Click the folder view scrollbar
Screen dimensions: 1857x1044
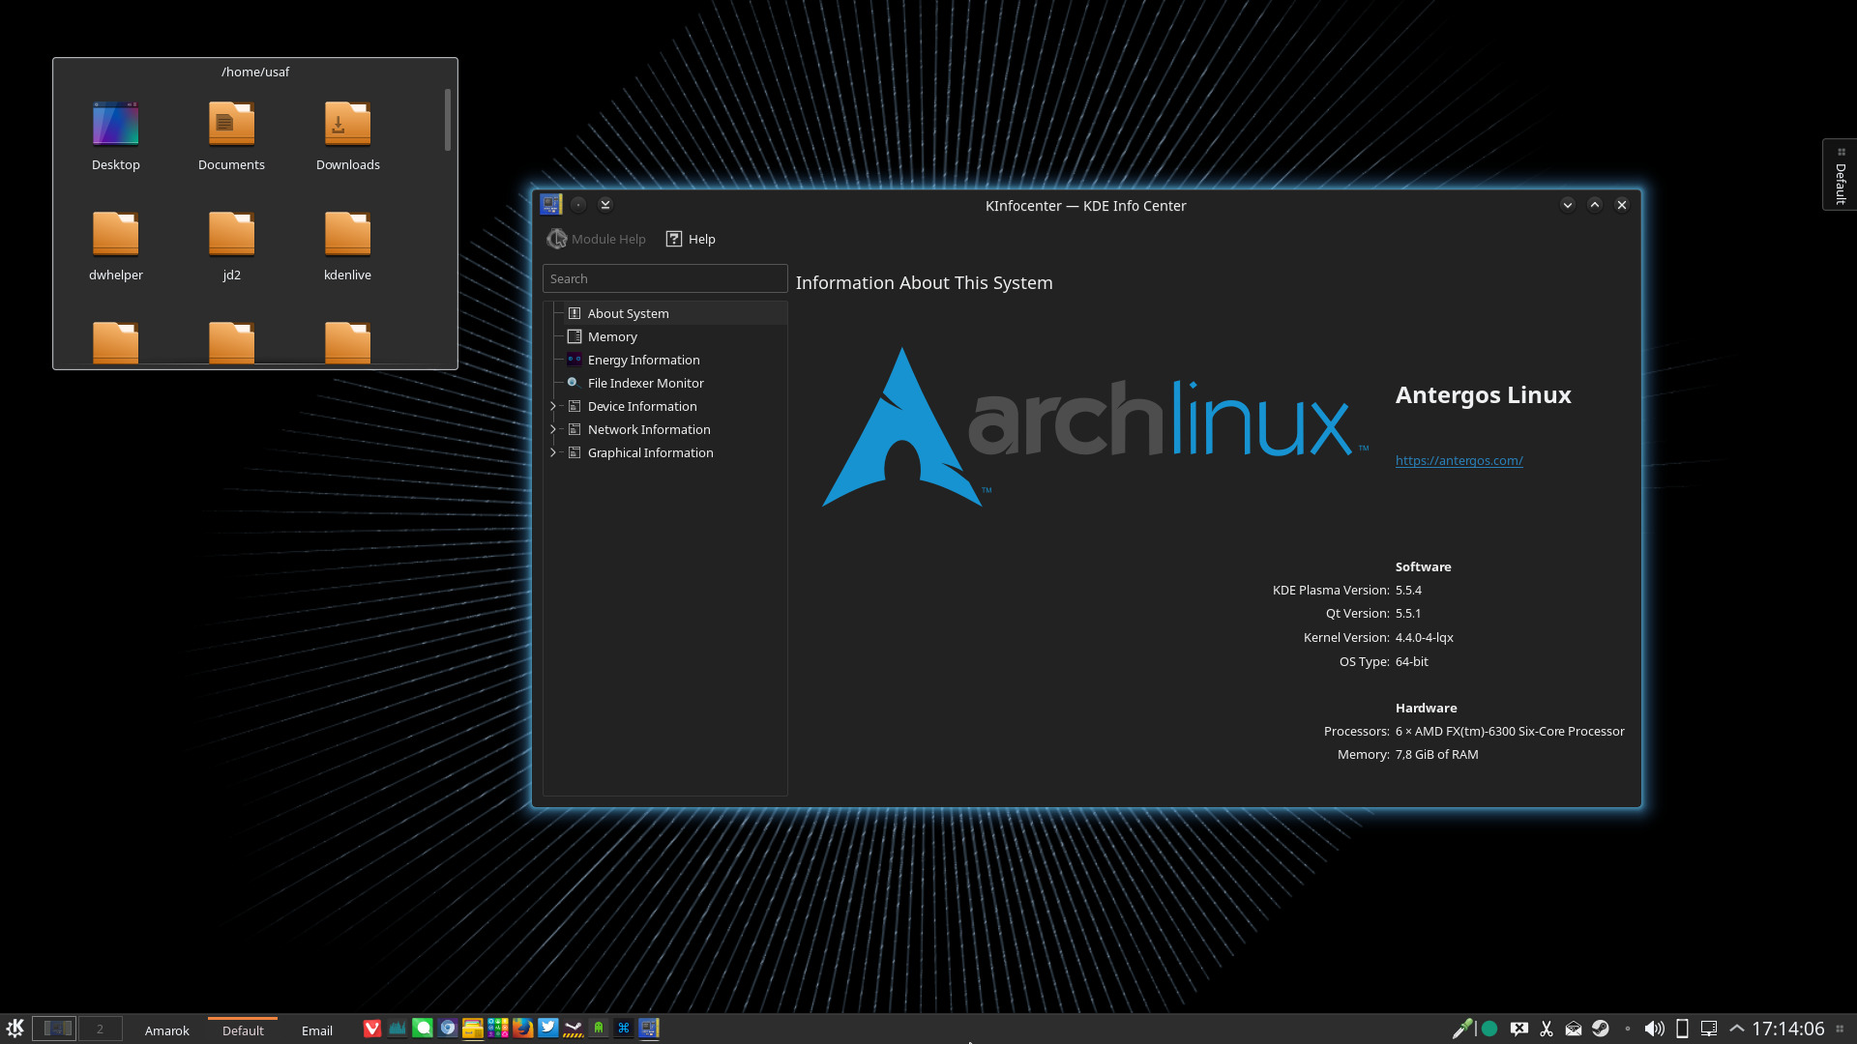coord(447,120)
